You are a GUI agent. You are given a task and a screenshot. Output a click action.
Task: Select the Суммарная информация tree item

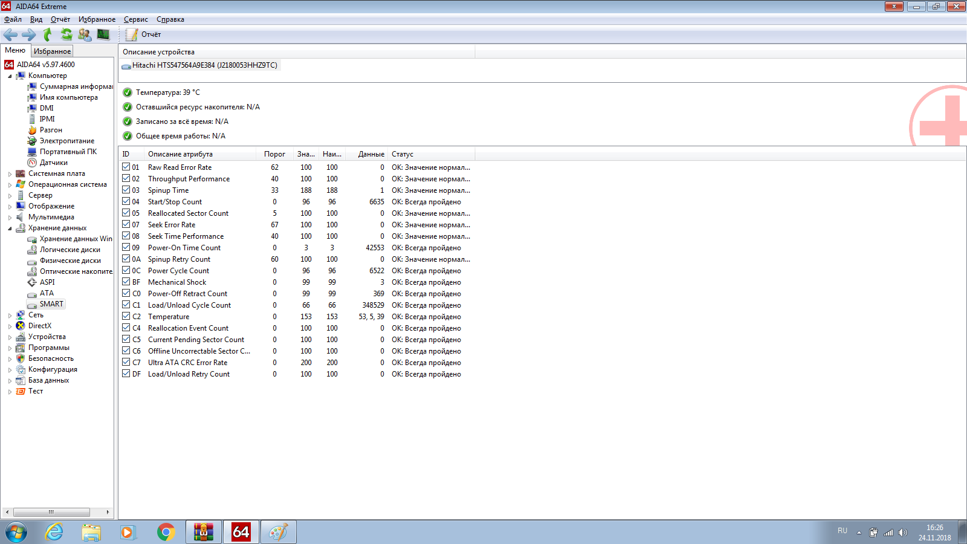pyautogui.click(x=76, y=86)
